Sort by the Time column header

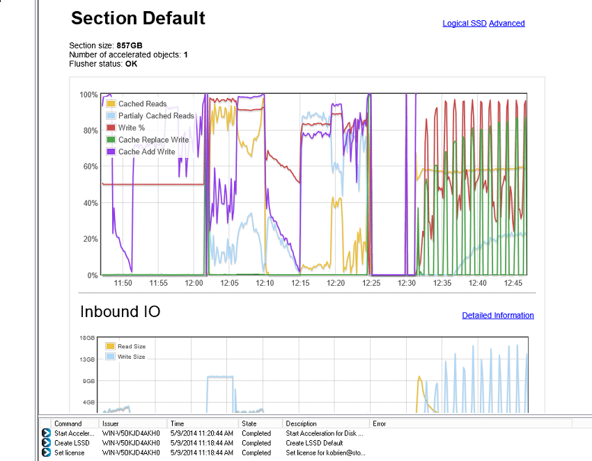click(x=203, y=423)
